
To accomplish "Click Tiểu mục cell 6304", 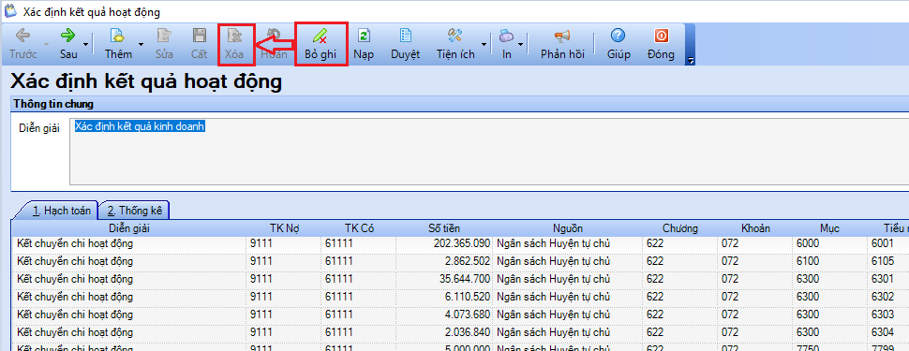I will tap(888, 332).
